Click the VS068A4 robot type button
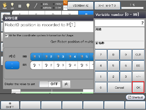This screenshot has height=110, width=146. coord(81,6)
